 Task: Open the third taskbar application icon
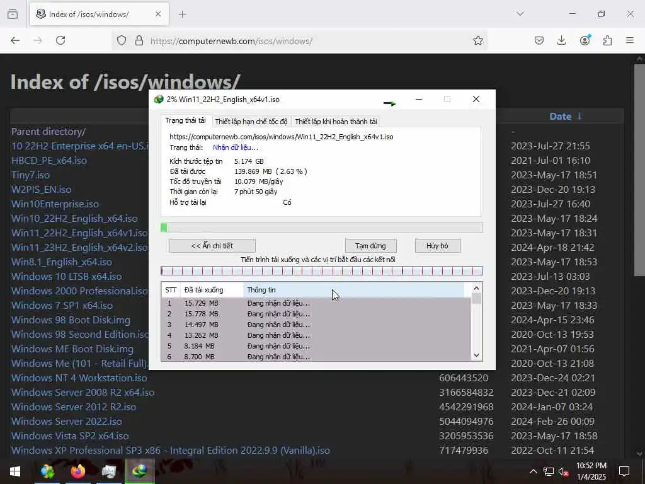[108, 471]
